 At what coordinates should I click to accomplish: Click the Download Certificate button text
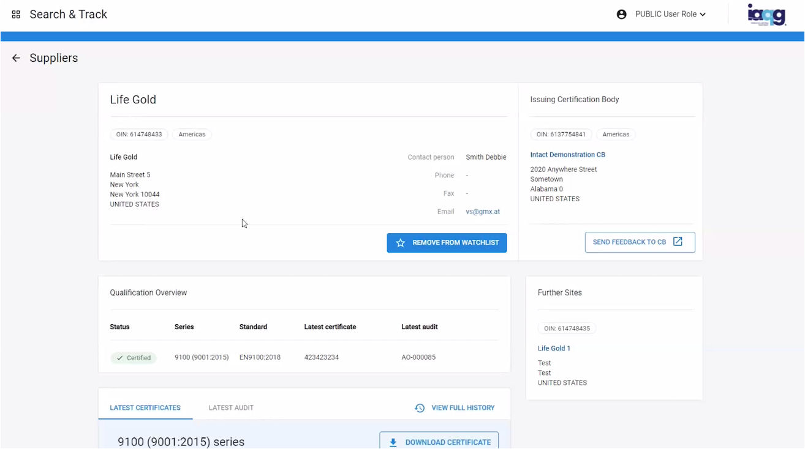click(448, 442)
